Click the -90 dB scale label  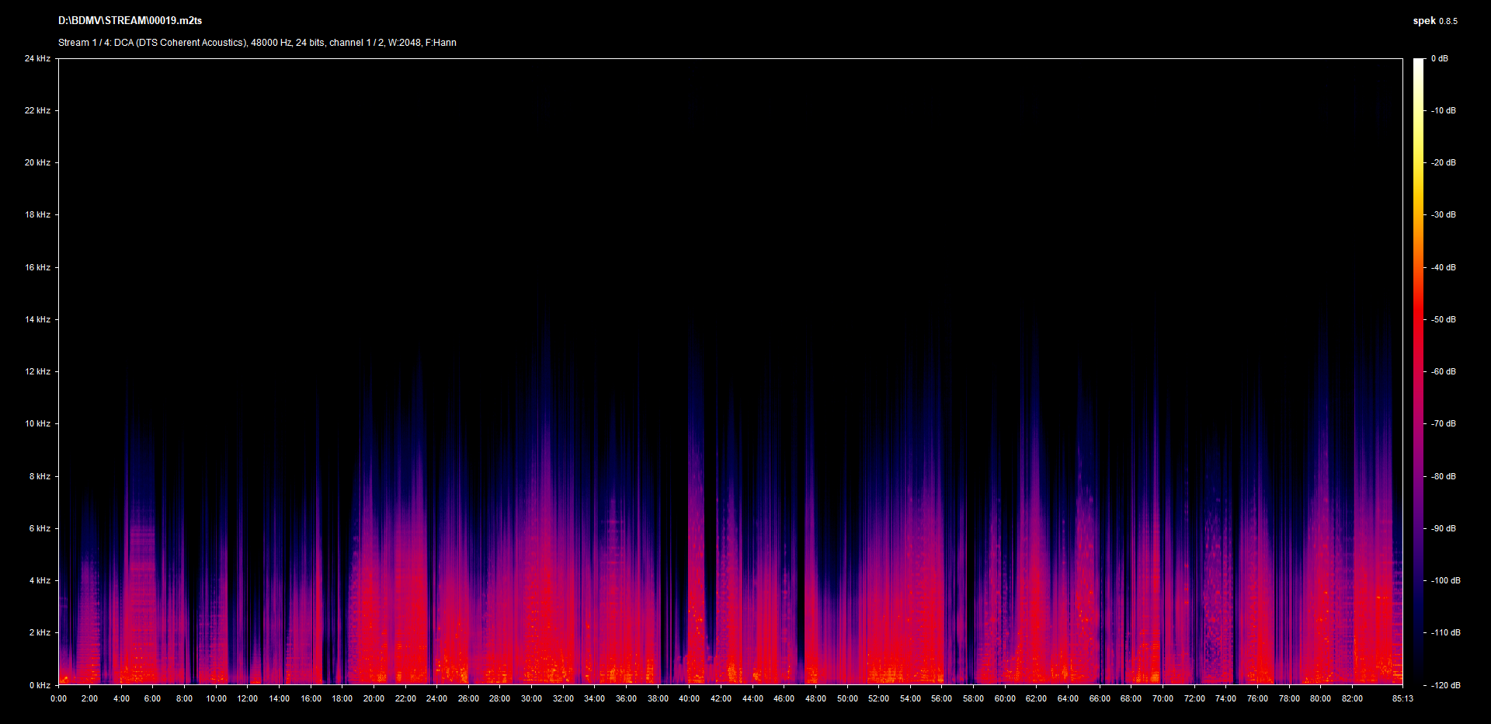[1443, 528]
